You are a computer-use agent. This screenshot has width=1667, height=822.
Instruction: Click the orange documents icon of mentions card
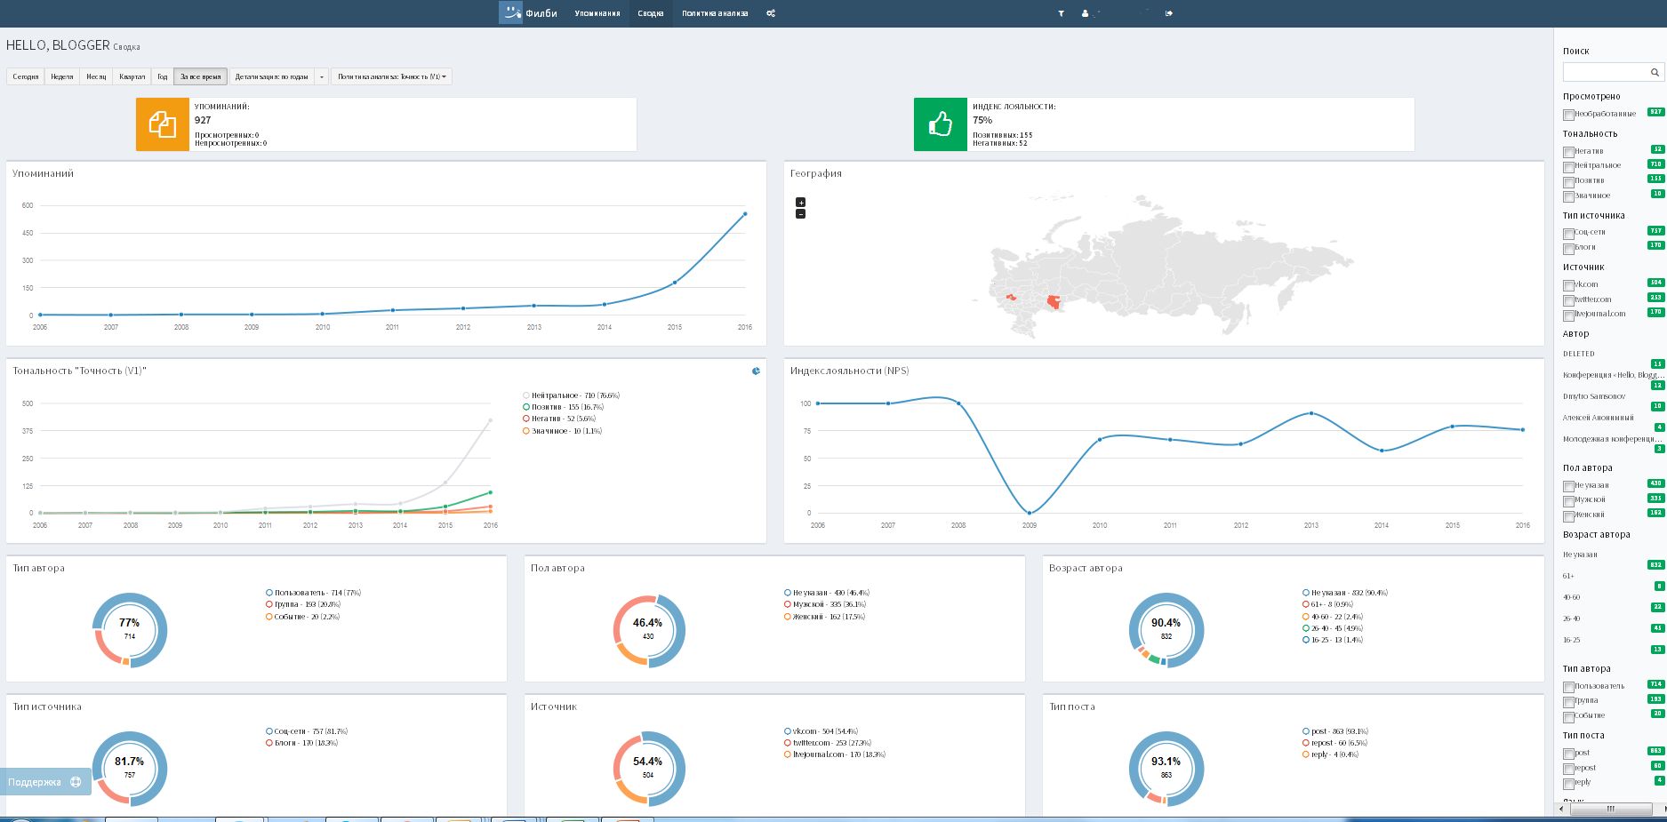[163, 124]
